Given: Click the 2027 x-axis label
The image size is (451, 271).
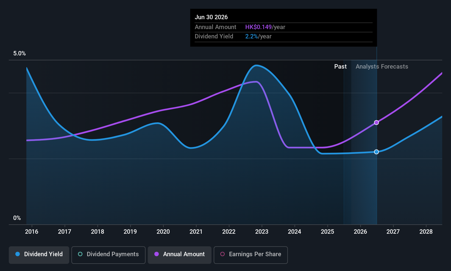Looking at the screenshot, I should click(x=393, y=232).
